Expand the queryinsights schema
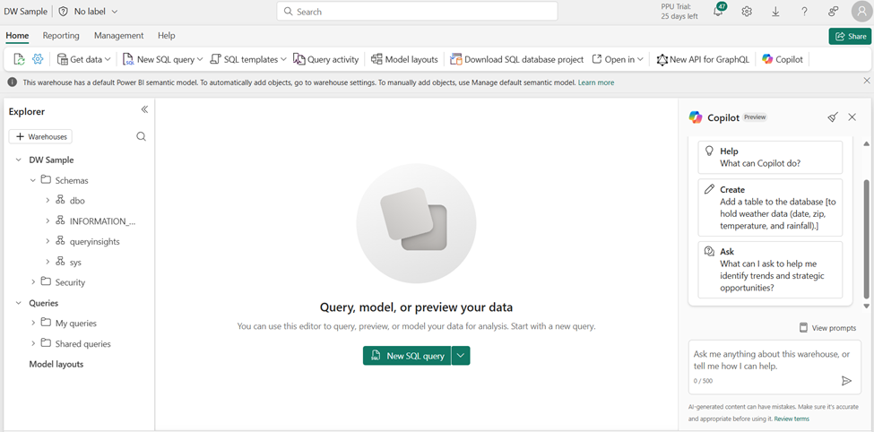 48,241
